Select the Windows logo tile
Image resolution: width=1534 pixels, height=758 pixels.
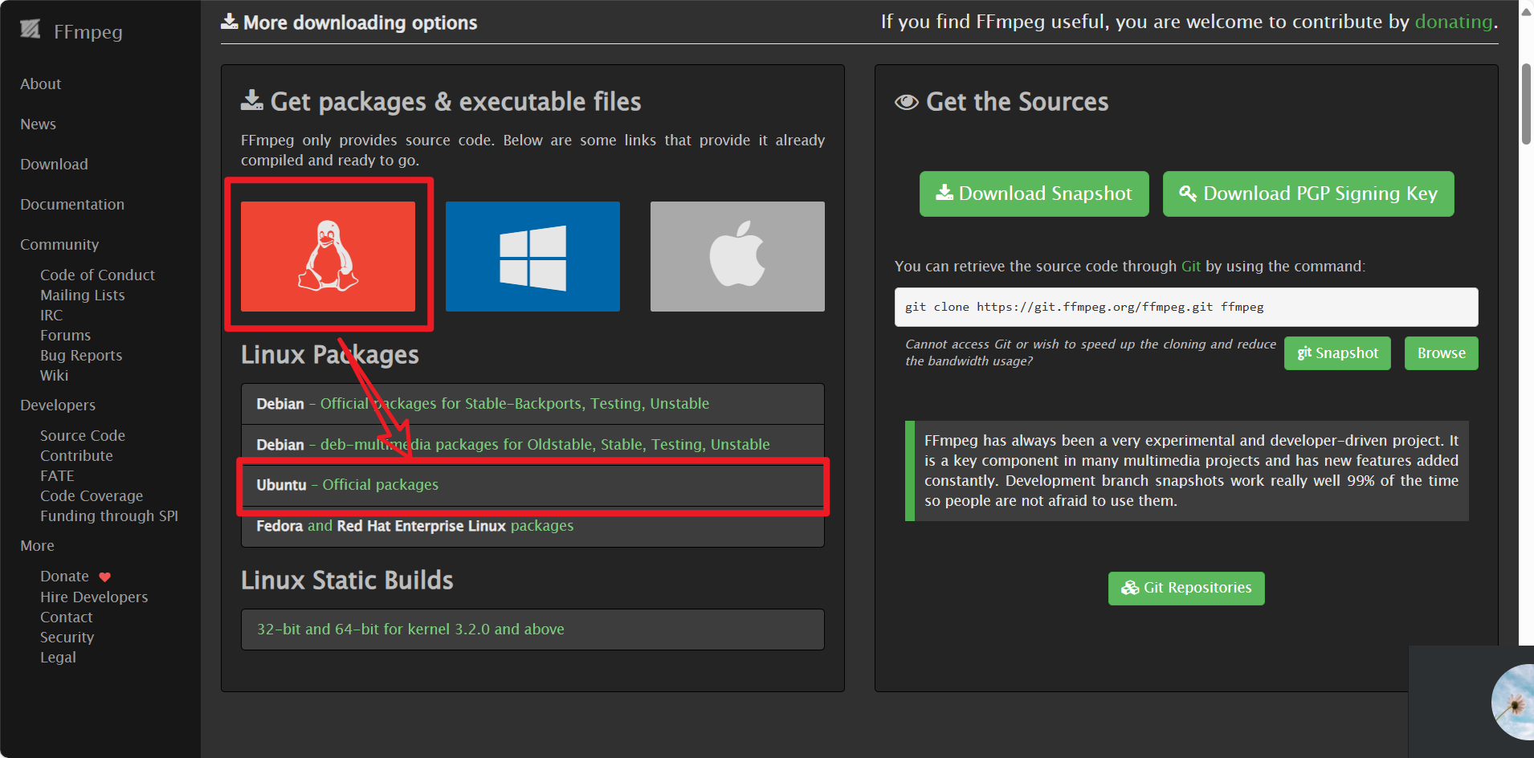pyautogui.click(x=532, y=256)
